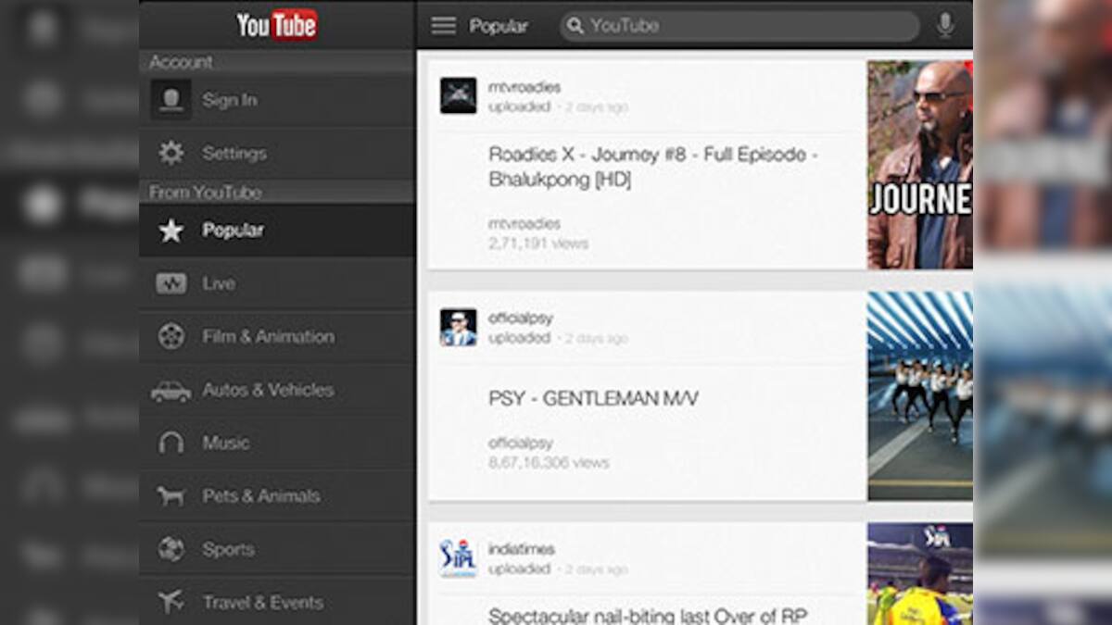Open mtvroadies channel avatar
The height and width of the screenshot is (625, 1112).
click(x=458, y=95)
